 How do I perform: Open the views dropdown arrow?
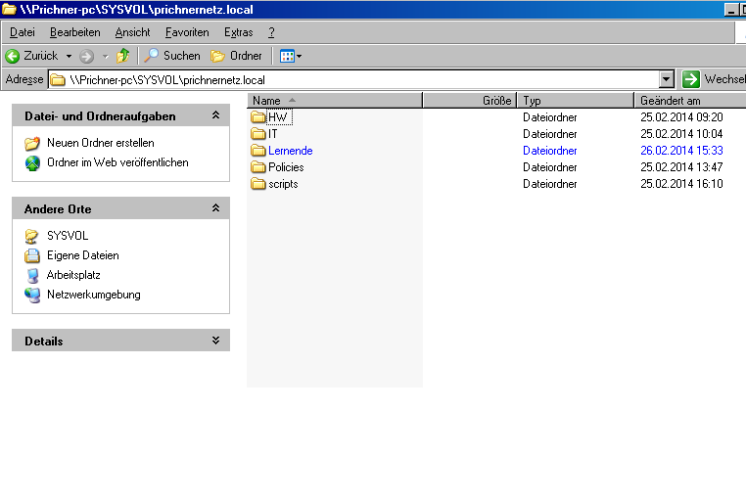pyautogui.click(x=300, y=56)
